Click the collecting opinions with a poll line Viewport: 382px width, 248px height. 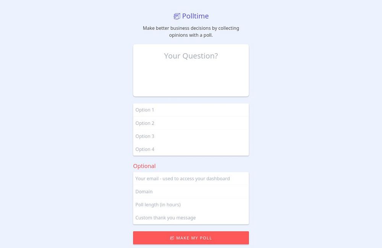(x=191, y=35)
